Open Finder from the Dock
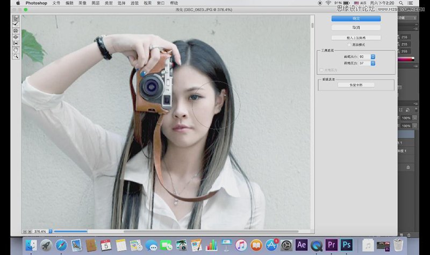 click(x=31, y=245)
